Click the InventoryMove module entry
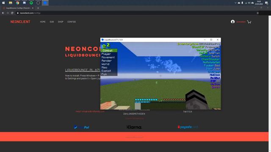 [199, 44]
